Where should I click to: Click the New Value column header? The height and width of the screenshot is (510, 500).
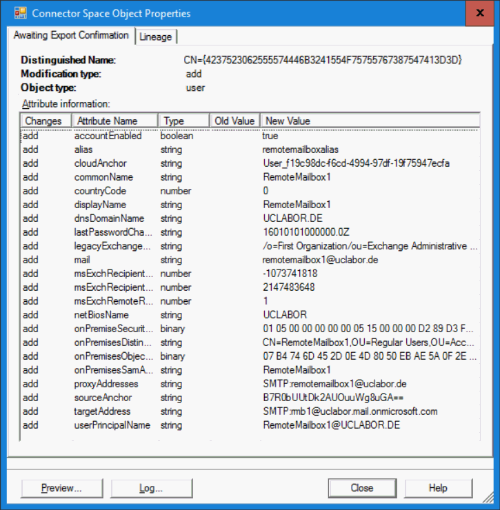370,121
